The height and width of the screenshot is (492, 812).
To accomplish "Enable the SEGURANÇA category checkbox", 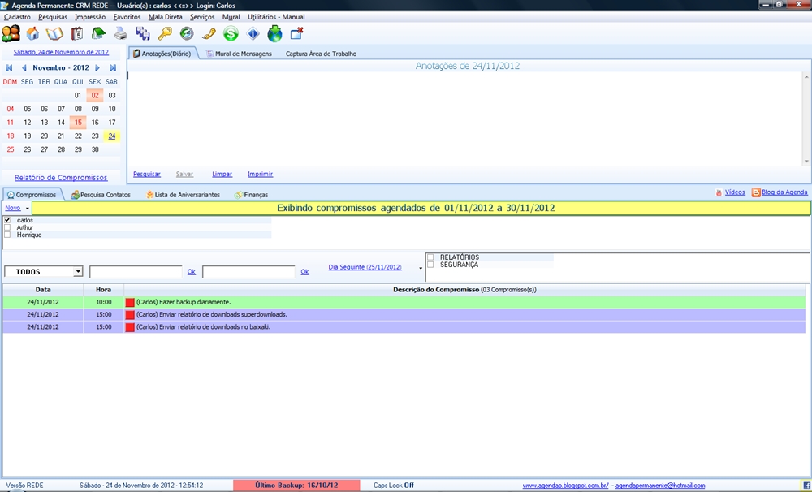I will tap(430, 265).
